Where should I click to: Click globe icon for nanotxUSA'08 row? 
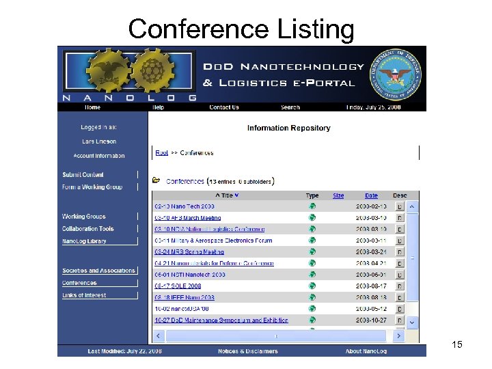point(312,309)
